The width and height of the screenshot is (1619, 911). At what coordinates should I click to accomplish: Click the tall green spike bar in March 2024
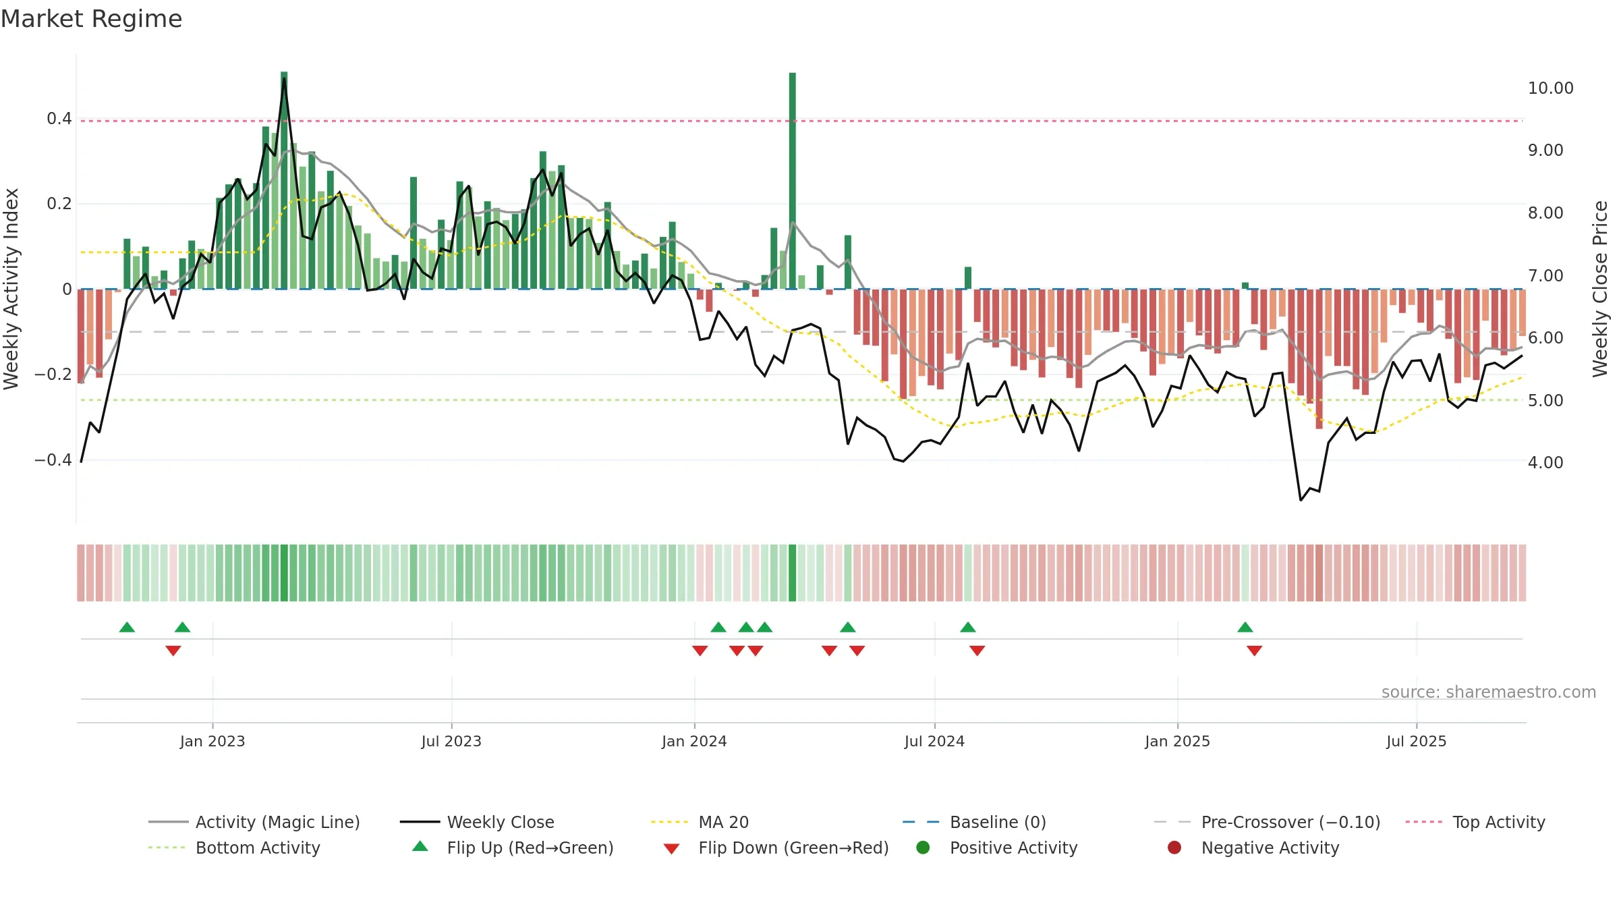(793, 181)
